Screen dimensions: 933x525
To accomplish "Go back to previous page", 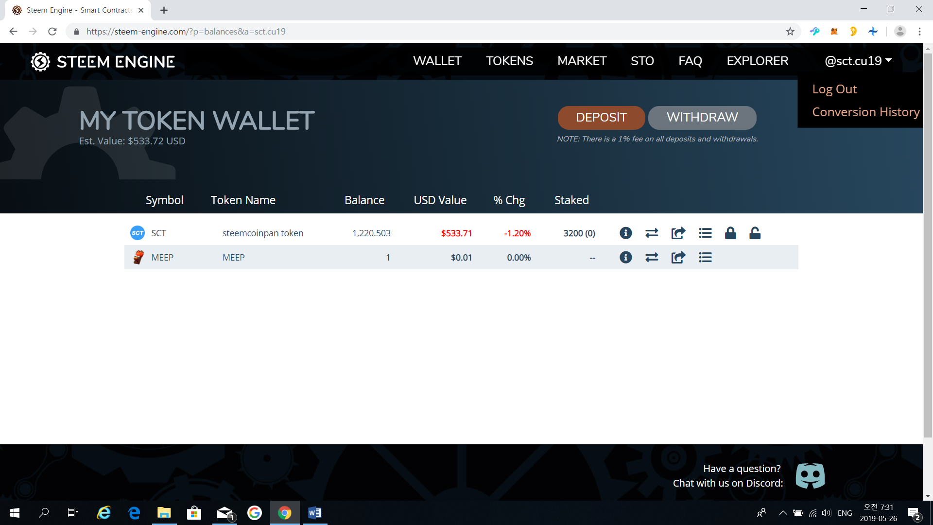I will point(13,32).
